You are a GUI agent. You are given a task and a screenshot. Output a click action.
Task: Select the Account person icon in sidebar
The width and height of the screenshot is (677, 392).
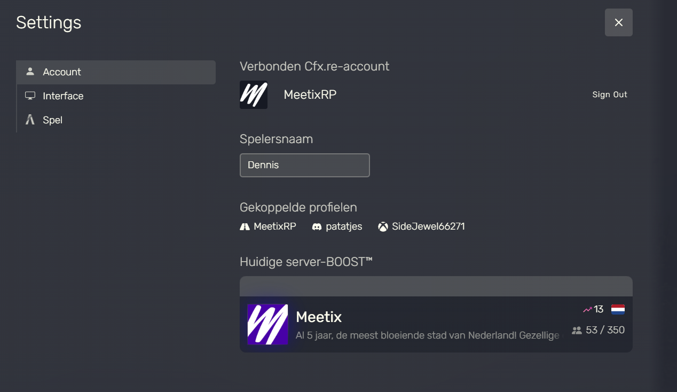click(31, 72)
